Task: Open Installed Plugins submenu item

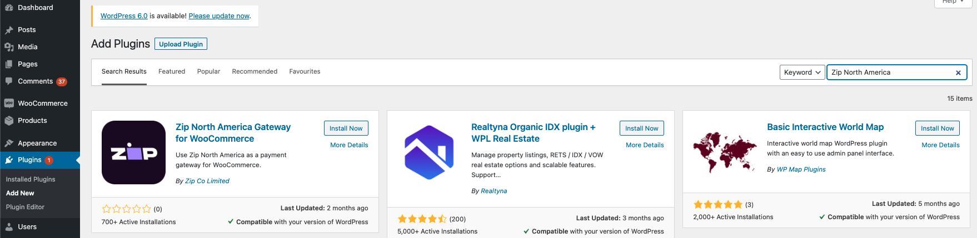Action: tap(31, 179)
